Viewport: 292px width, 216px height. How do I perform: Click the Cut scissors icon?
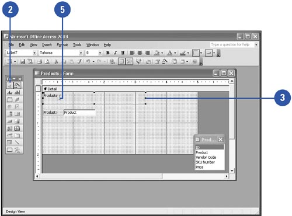tap(56, 62)
